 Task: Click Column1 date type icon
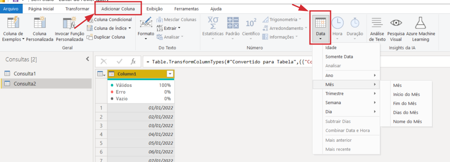click(111, 74)
